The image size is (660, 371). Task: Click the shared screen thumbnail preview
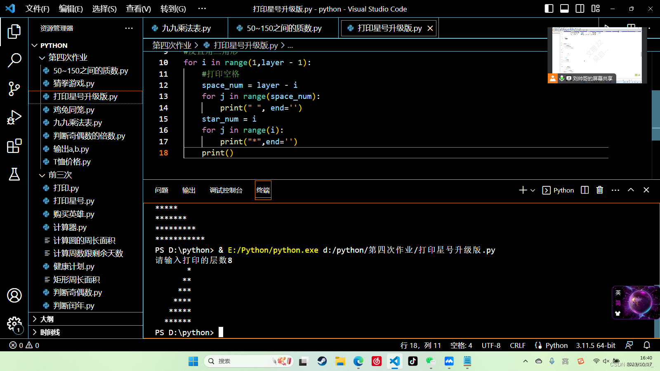tap(597, 55)
